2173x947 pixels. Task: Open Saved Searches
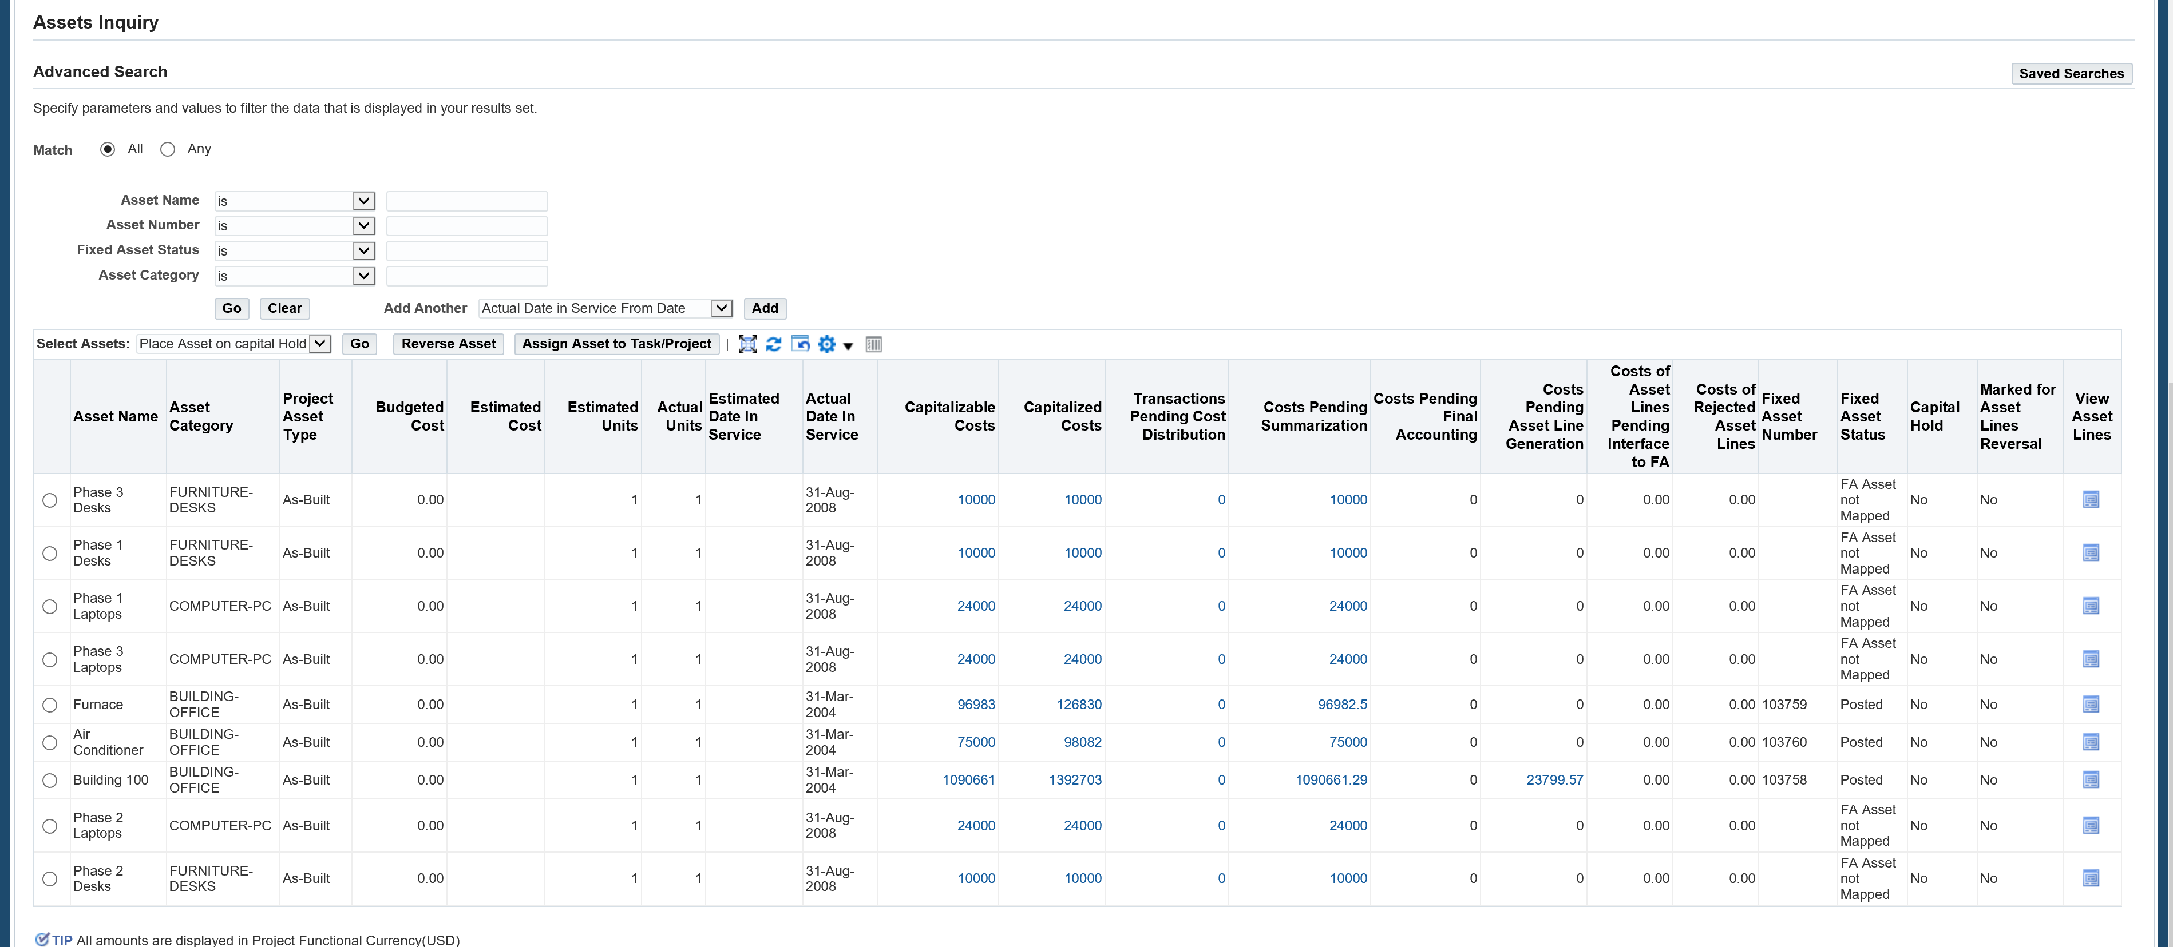pos(2072,73)
